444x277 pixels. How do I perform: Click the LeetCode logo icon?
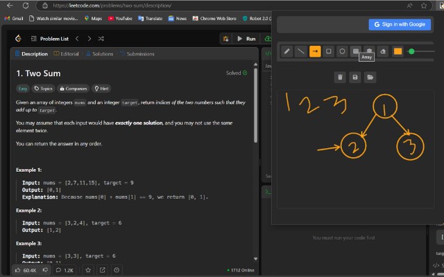coord(19,39)
